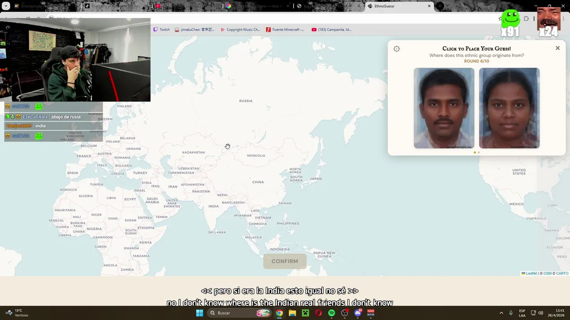Switch to the Game — How browser tab
Viewport: 570px width, 320px height.
tap(257, 6)
